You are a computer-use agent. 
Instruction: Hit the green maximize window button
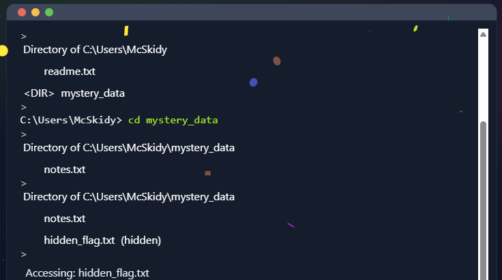(x=49, y=12)
